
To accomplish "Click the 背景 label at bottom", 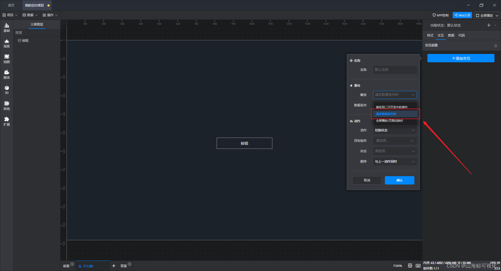I will pos(123,266).
